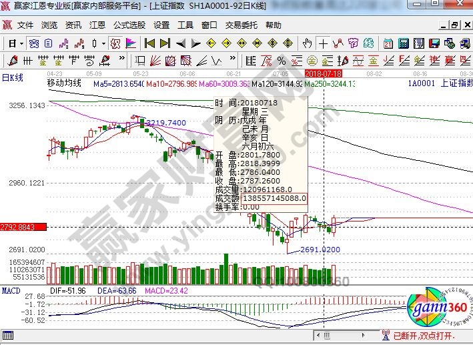
Task: Activate the crosshair cursor tool
Action: click(x=324, y=43)
